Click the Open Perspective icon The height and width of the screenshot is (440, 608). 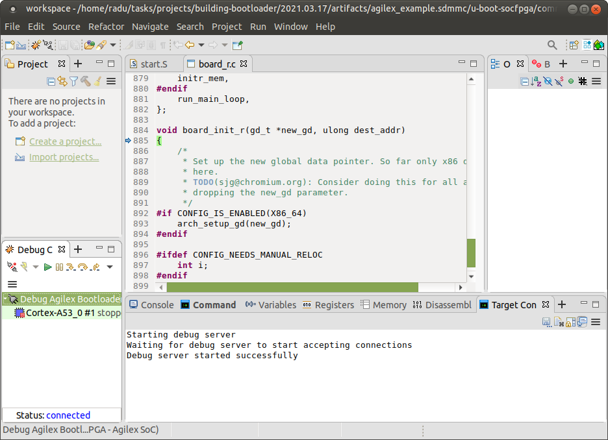click(x=574, y=45)
